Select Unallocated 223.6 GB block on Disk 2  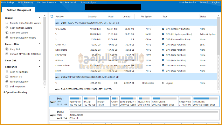click(x=144, y=115)
